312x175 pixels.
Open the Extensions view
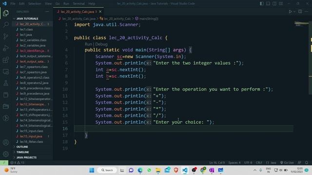coord(6,60)
